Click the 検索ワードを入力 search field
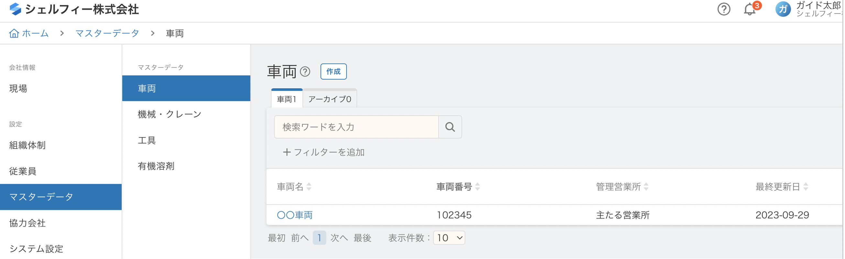 pyautogui.click(x=356, y=127)
